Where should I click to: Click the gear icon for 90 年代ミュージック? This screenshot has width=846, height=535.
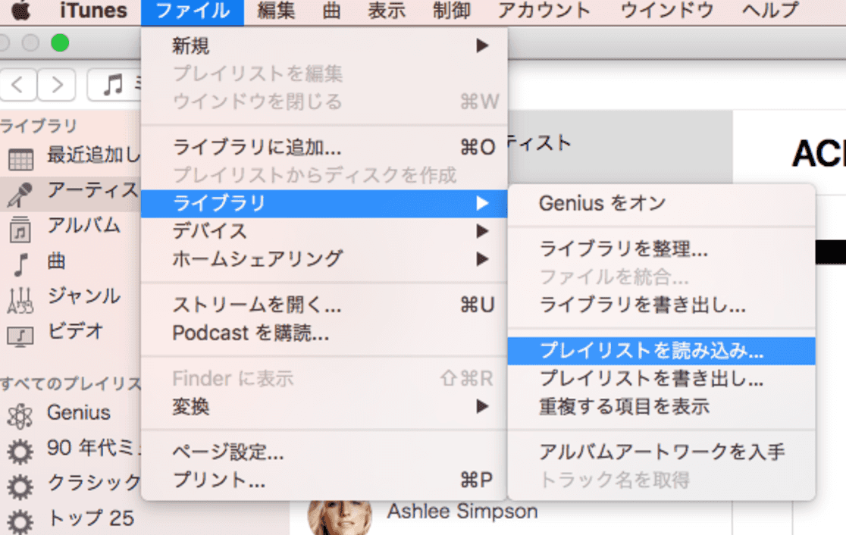tap(20, 452)
